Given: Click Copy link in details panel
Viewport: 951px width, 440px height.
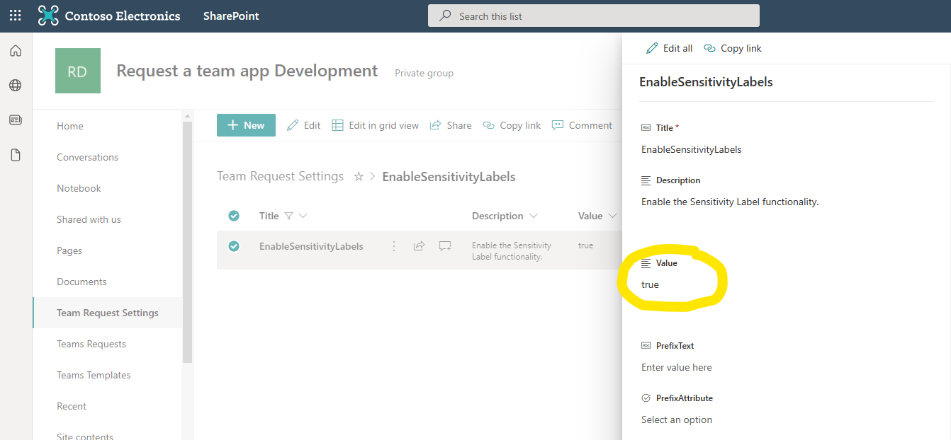Looking at the screenshot, I should coord(733,48).
